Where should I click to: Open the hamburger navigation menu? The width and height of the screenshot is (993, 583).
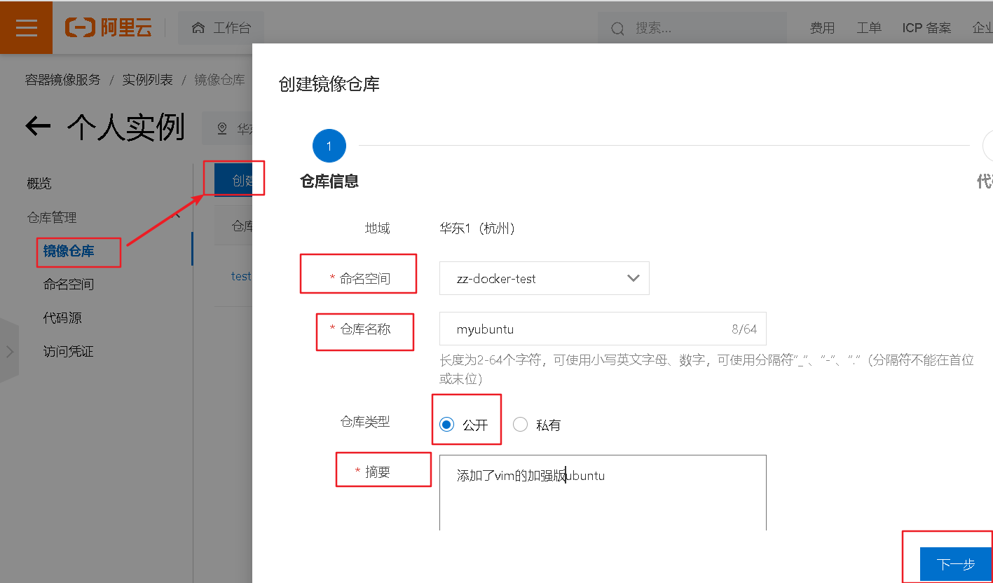(x=26, y=27)
